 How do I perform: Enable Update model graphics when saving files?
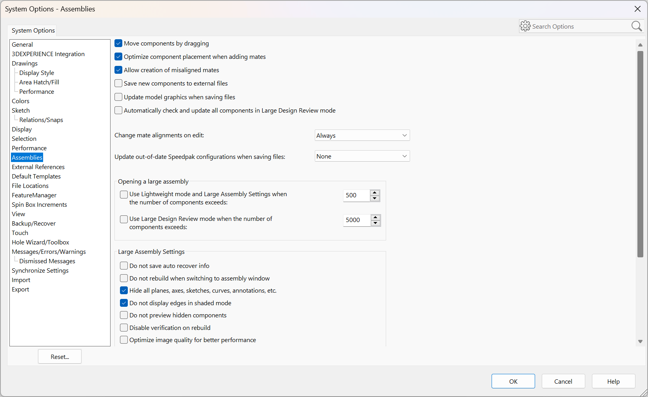(x=118, y=97)
